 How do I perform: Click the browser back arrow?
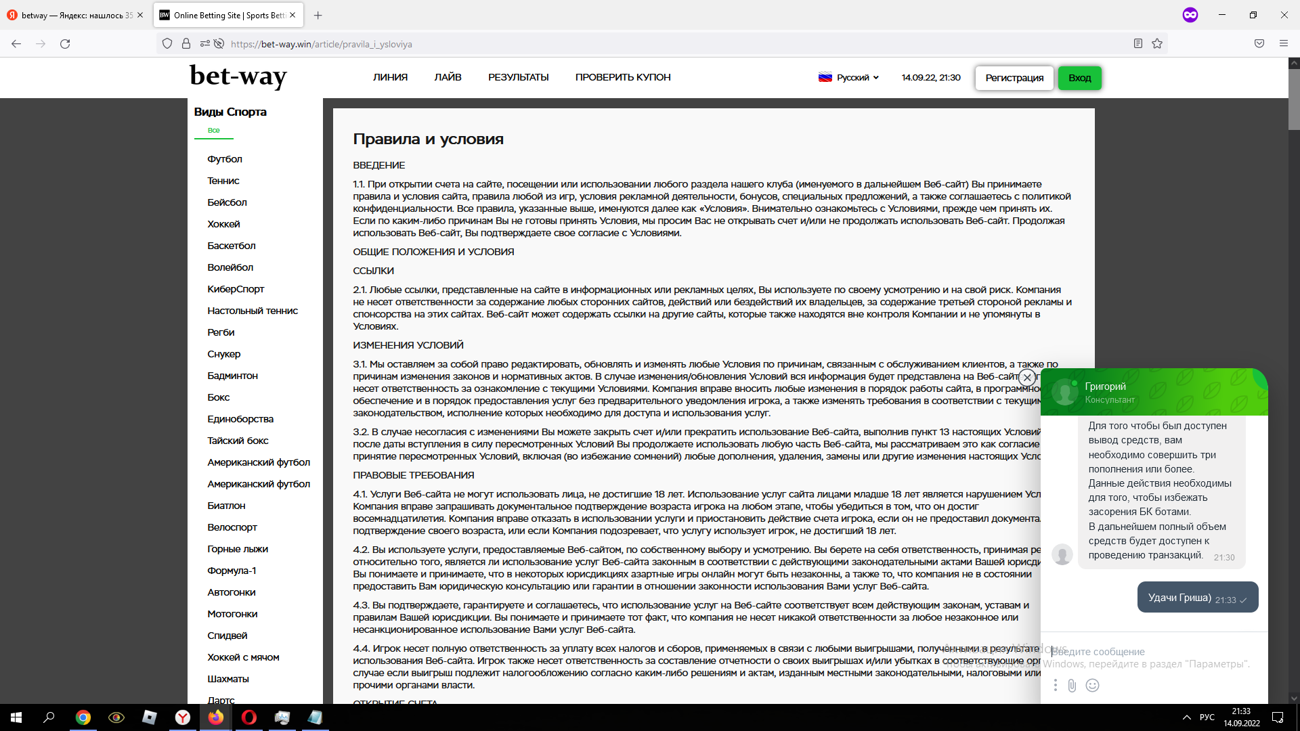pyautogui.click(x=16, y=44)
